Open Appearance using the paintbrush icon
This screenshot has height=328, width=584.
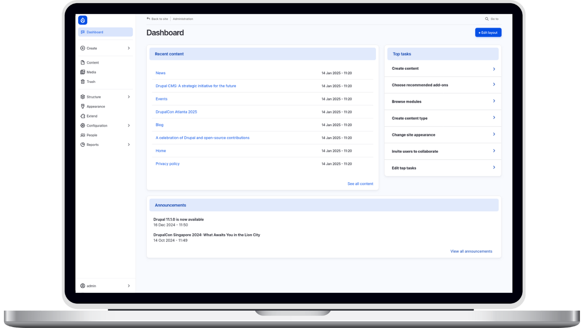83,106
